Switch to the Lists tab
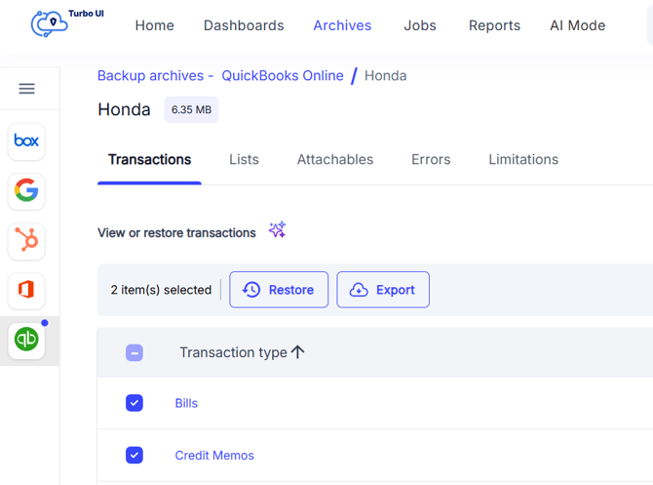Screen dimensions: 653x485 point(244,159)
